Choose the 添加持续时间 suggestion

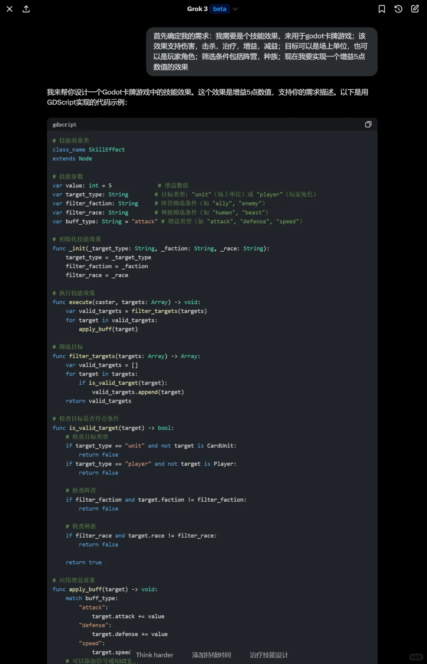click(x=212, y=655)
